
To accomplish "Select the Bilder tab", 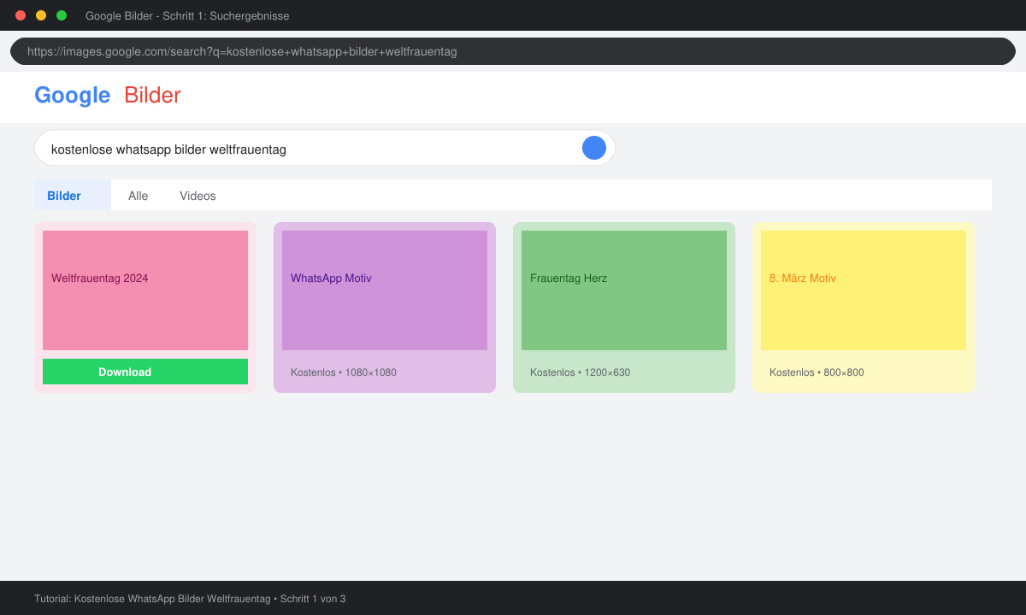I will [73, 195].
